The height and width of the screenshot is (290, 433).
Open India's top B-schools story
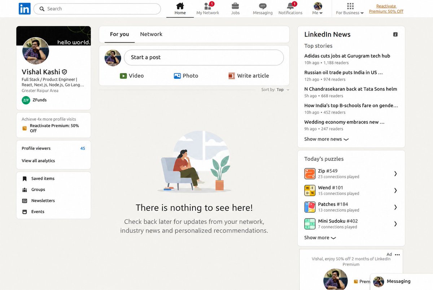[351, 106]
